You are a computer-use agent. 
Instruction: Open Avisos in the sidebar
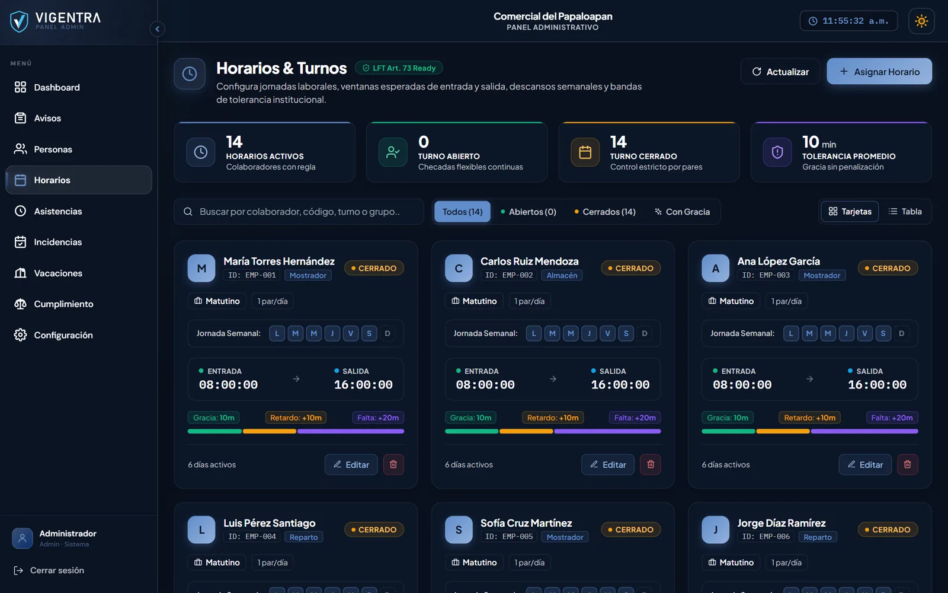[79, 118]
